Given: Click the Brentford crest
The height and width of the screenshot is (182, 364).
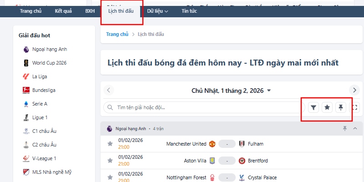Looking at the screenshot, I should tap(242, 161).
